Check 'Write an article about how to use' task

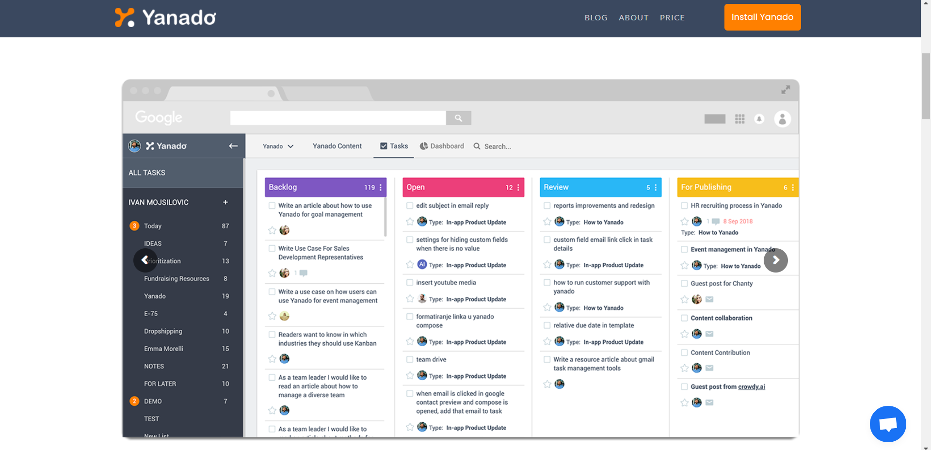[x=272, y=206]
